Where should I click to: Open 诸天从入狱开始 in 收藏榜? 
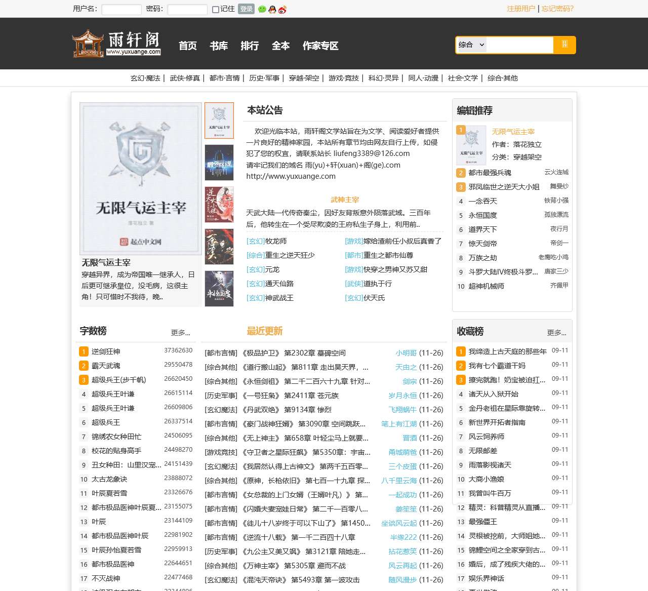click(494, 394)
